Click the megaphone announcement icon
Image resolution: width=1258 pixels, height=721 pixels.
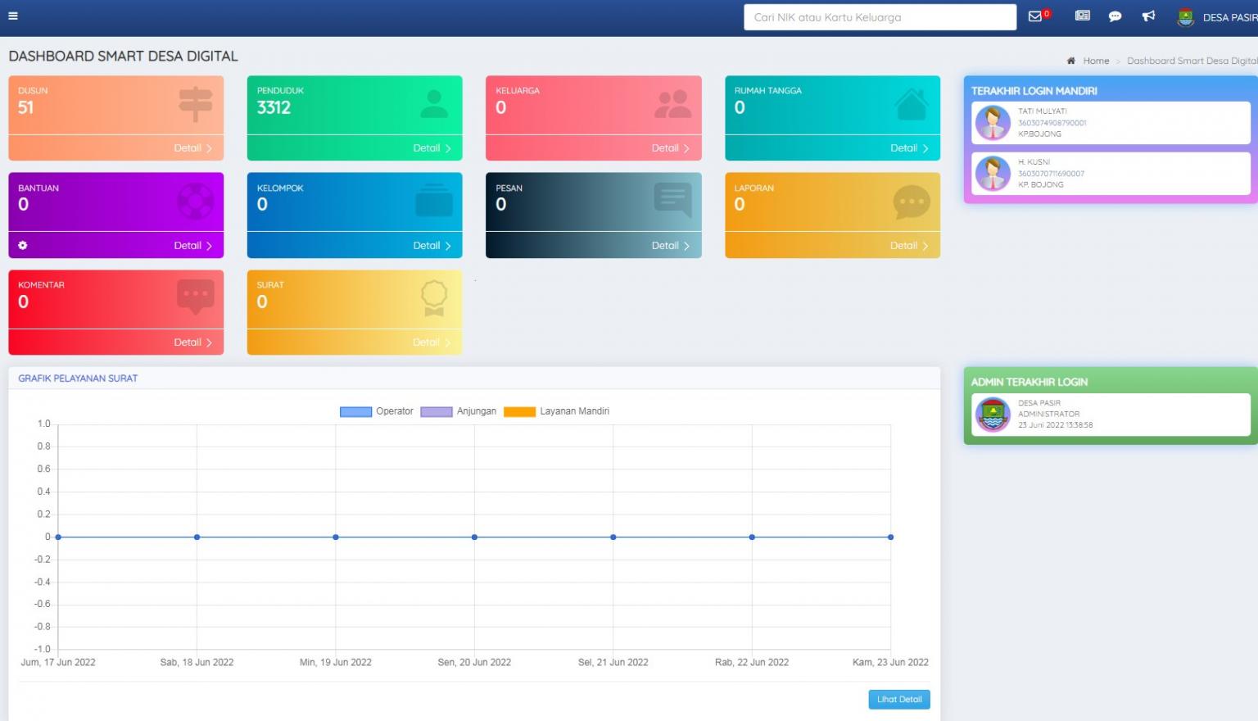(x=1148, y=16)
